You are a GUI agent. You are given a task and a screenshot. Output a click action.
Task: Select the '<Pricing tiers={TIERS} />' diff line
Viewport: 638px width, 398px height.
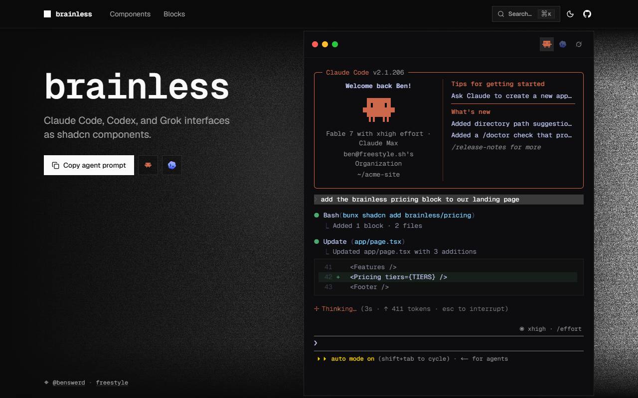tap(448, 277)
